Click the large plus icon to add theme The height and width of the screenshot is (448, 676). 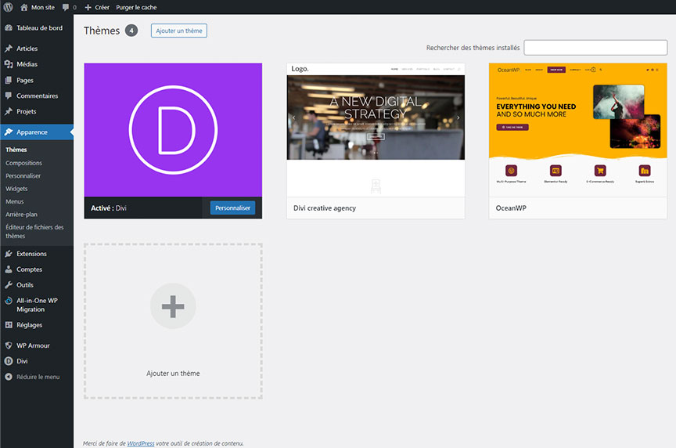tap(173, 306)
